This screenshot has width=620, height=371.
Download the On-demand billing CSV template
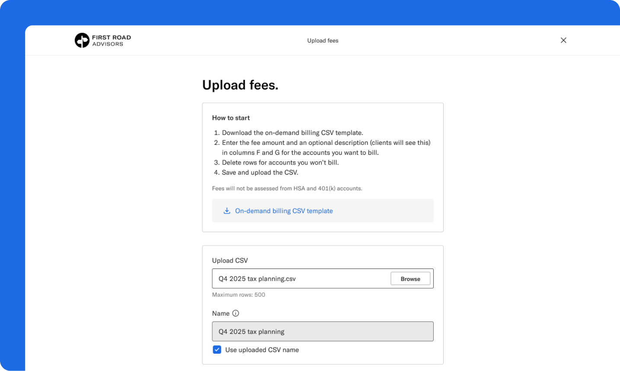pyautogui.click(x=284, y=211)
